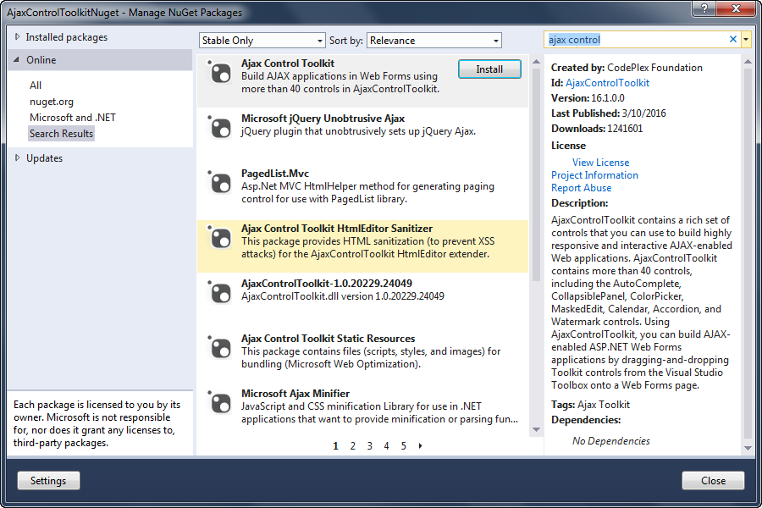Viewport: 762px width, 508px height.
Task: Select the Ajax Control Toolkit HtmlEditor Sanitizer title
Action: coord(337,229)
